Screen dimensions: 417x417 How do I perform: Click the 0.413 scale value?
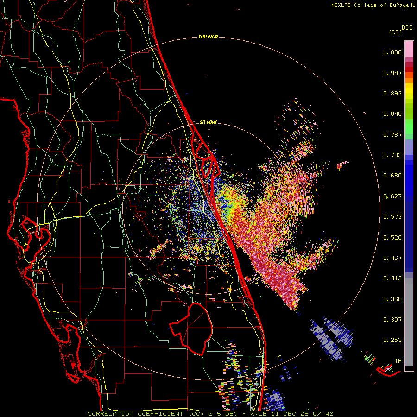tap(392, 278)
